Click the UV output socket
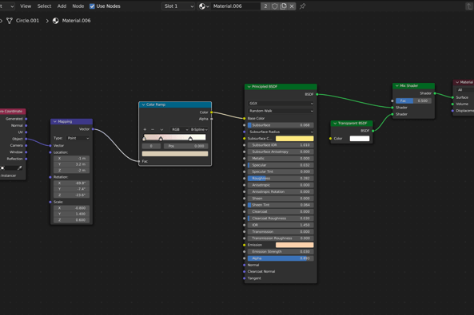474x315 pixels. click(26, 132)
